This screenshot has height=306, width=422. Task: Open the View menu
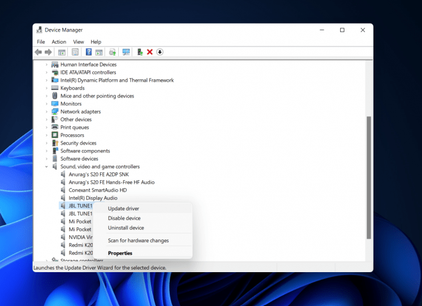[78, 42]
